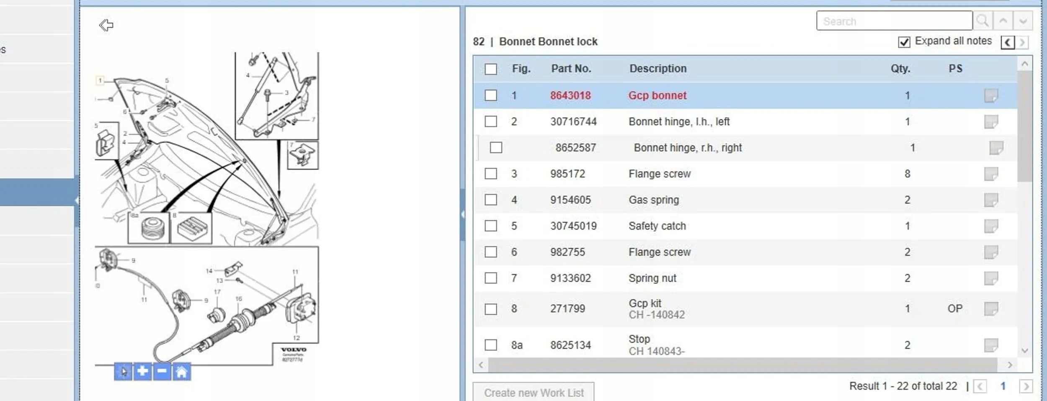Image resolution: width=1047 pixels, height=401 pixels.
Task: Click the PS column header
Action: point(955,69)
